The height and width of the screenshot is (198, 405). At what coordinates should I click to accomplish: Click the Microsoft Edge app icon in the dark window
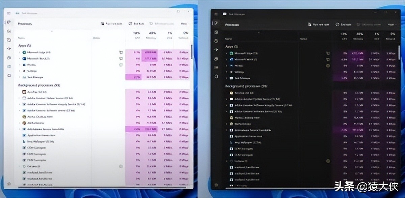tap(231, 53)
